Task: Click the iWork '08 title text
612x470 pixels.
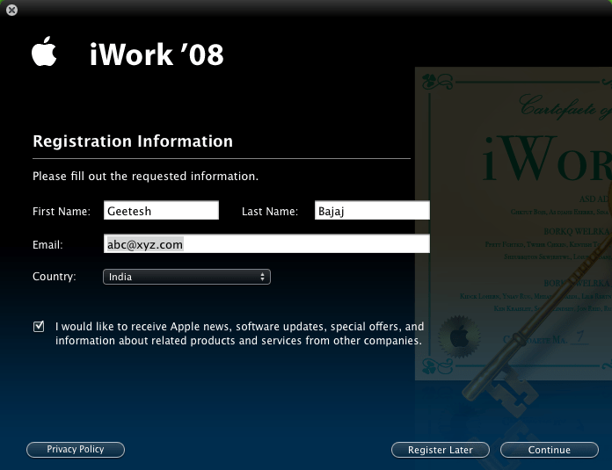Action: [x=157, y=54]
